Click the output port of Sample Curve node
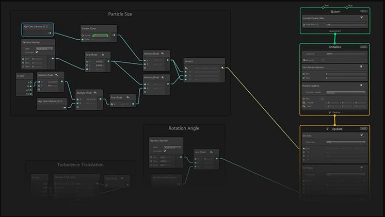The image size is (385, 217). tap(114, 36)
